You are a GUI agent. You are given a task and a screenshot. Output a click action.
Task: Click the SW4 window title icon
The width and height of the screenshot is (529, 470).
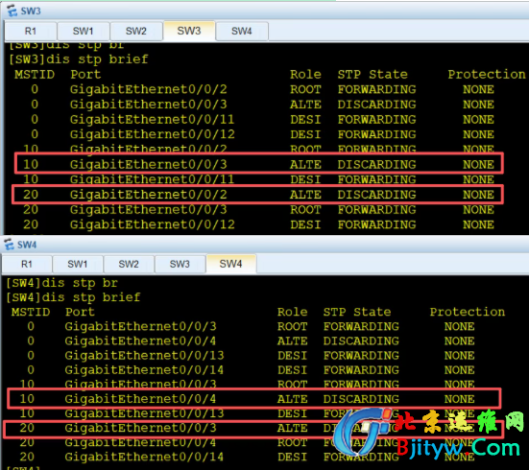tap(9, 245)
